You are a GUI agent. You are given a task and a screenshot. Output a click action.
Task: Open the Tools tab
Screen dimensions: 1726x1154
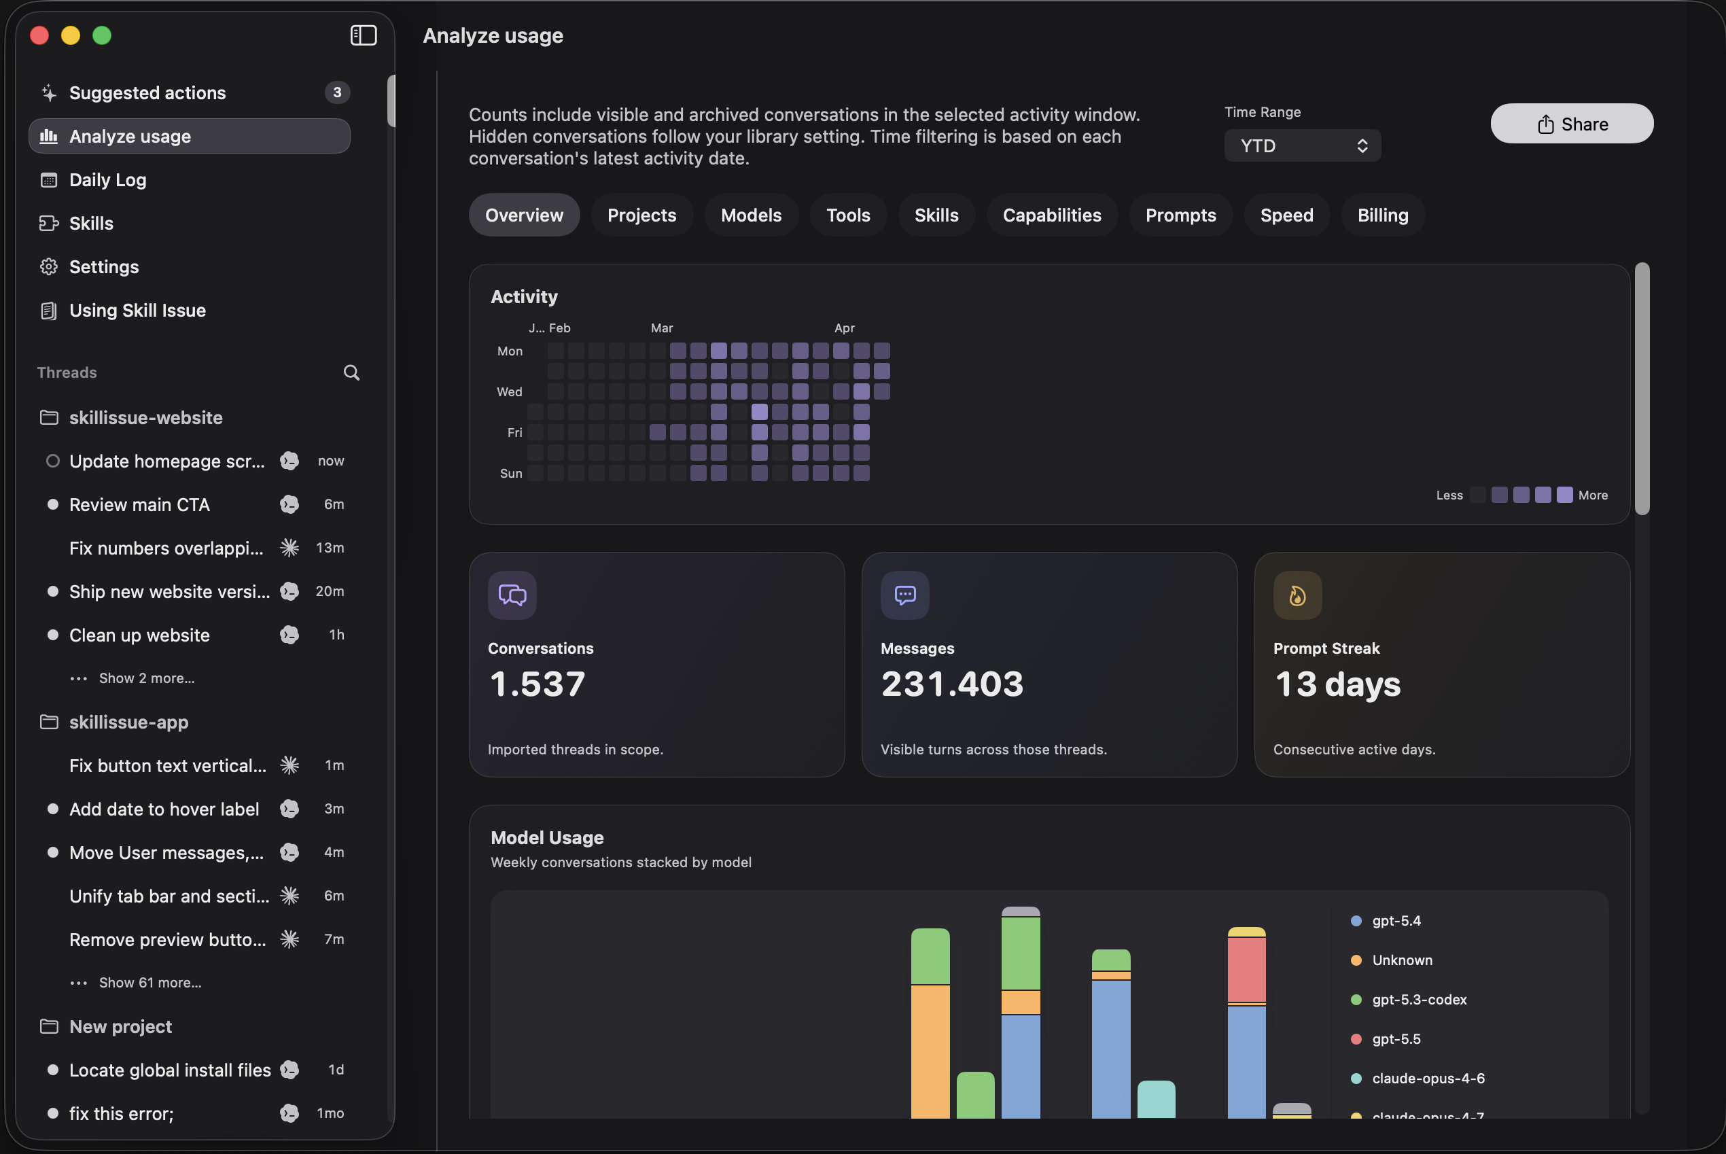pyautogui.click(x=848, y=215)
